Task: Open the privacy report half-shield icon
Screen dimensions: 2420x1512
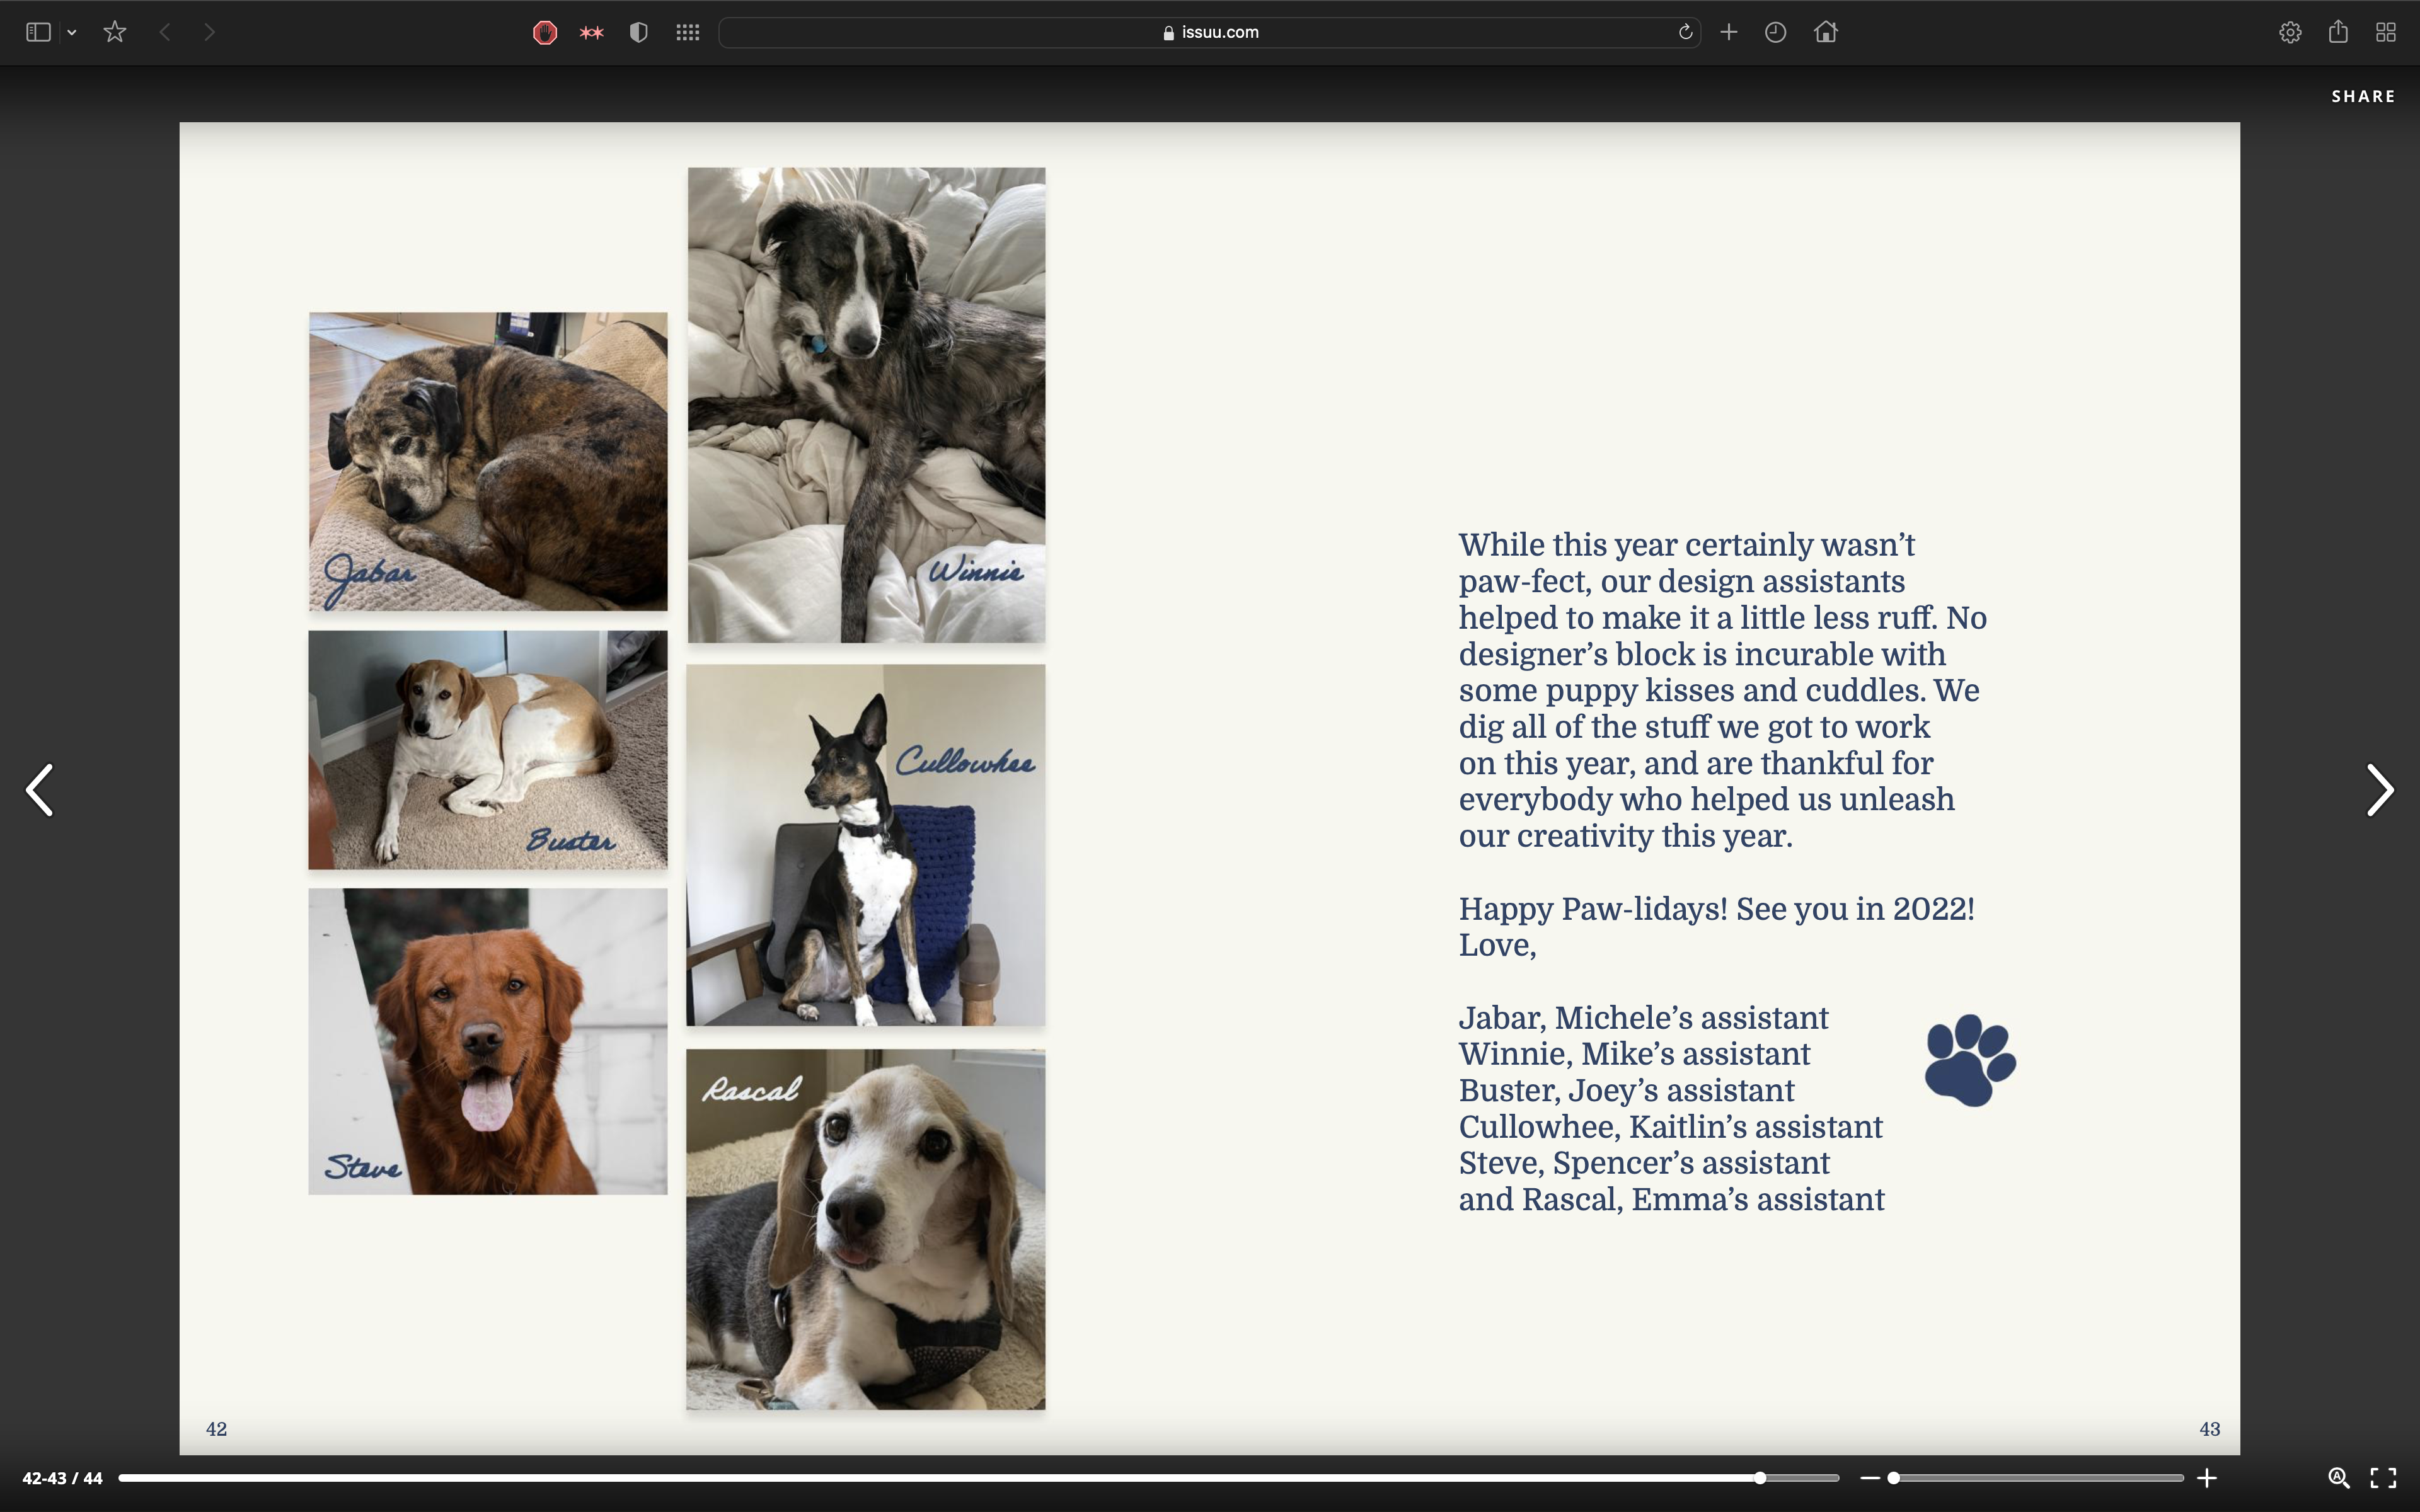Action: pos(639,32)
